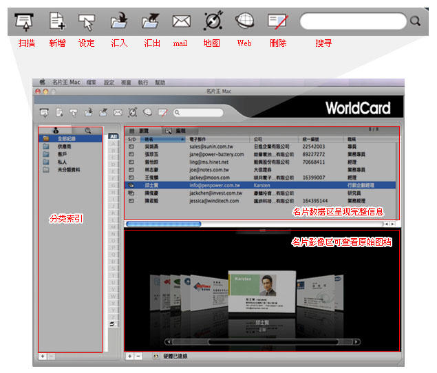Click the 公司 column header
The width and height of the screenshot is (437, 373).
[275, 139]
